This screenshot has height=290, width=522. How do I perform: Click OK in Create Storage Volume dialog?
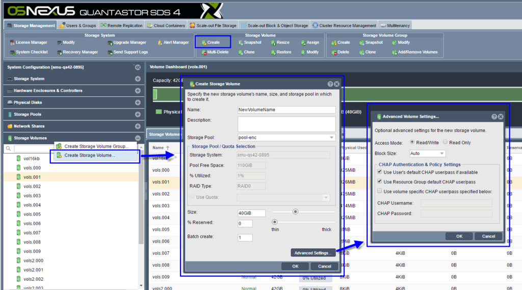pos(295,267)
